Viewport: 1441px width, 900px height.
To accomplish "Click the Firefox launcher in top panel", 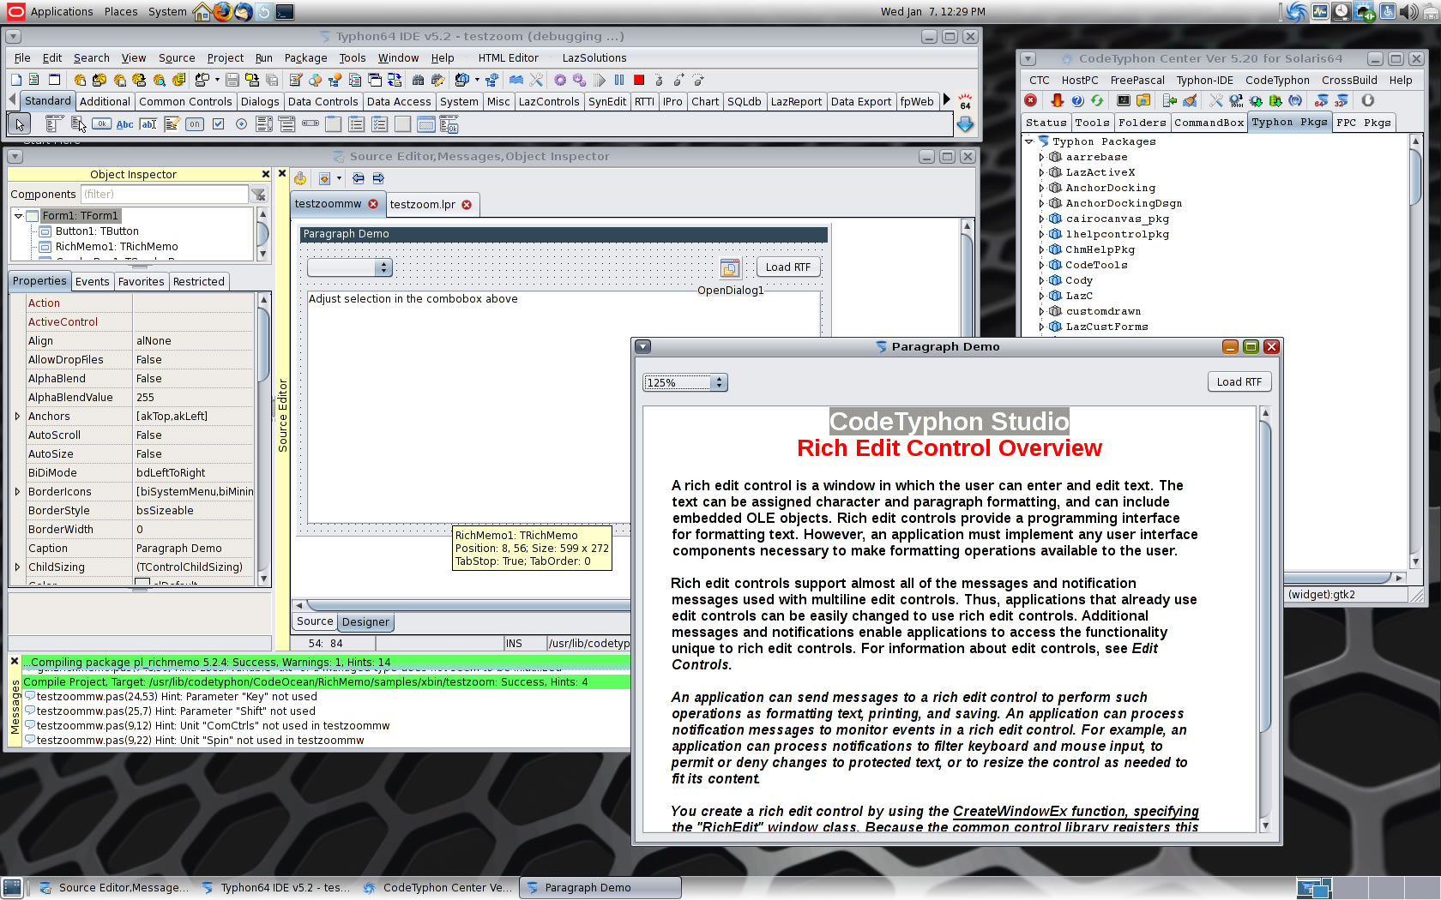I will coord(223,12).
